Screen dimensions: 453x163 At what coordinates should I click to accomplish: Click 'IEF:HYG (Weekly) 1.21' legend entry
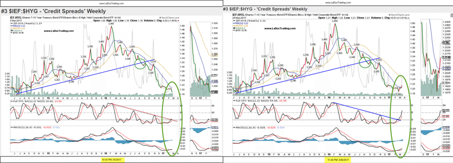249,20
